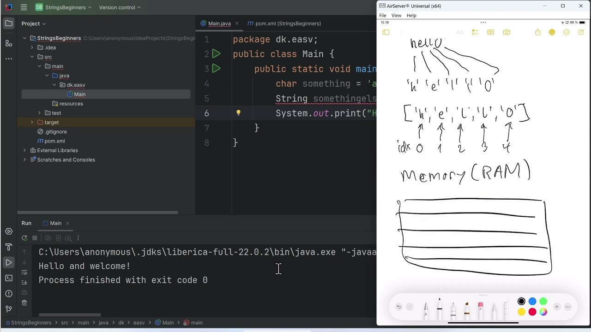Viewport: 591px width, 332px height.
Task: Collapse the dk.easv package node
Action: pyautogui.click(x=54, y=85)
